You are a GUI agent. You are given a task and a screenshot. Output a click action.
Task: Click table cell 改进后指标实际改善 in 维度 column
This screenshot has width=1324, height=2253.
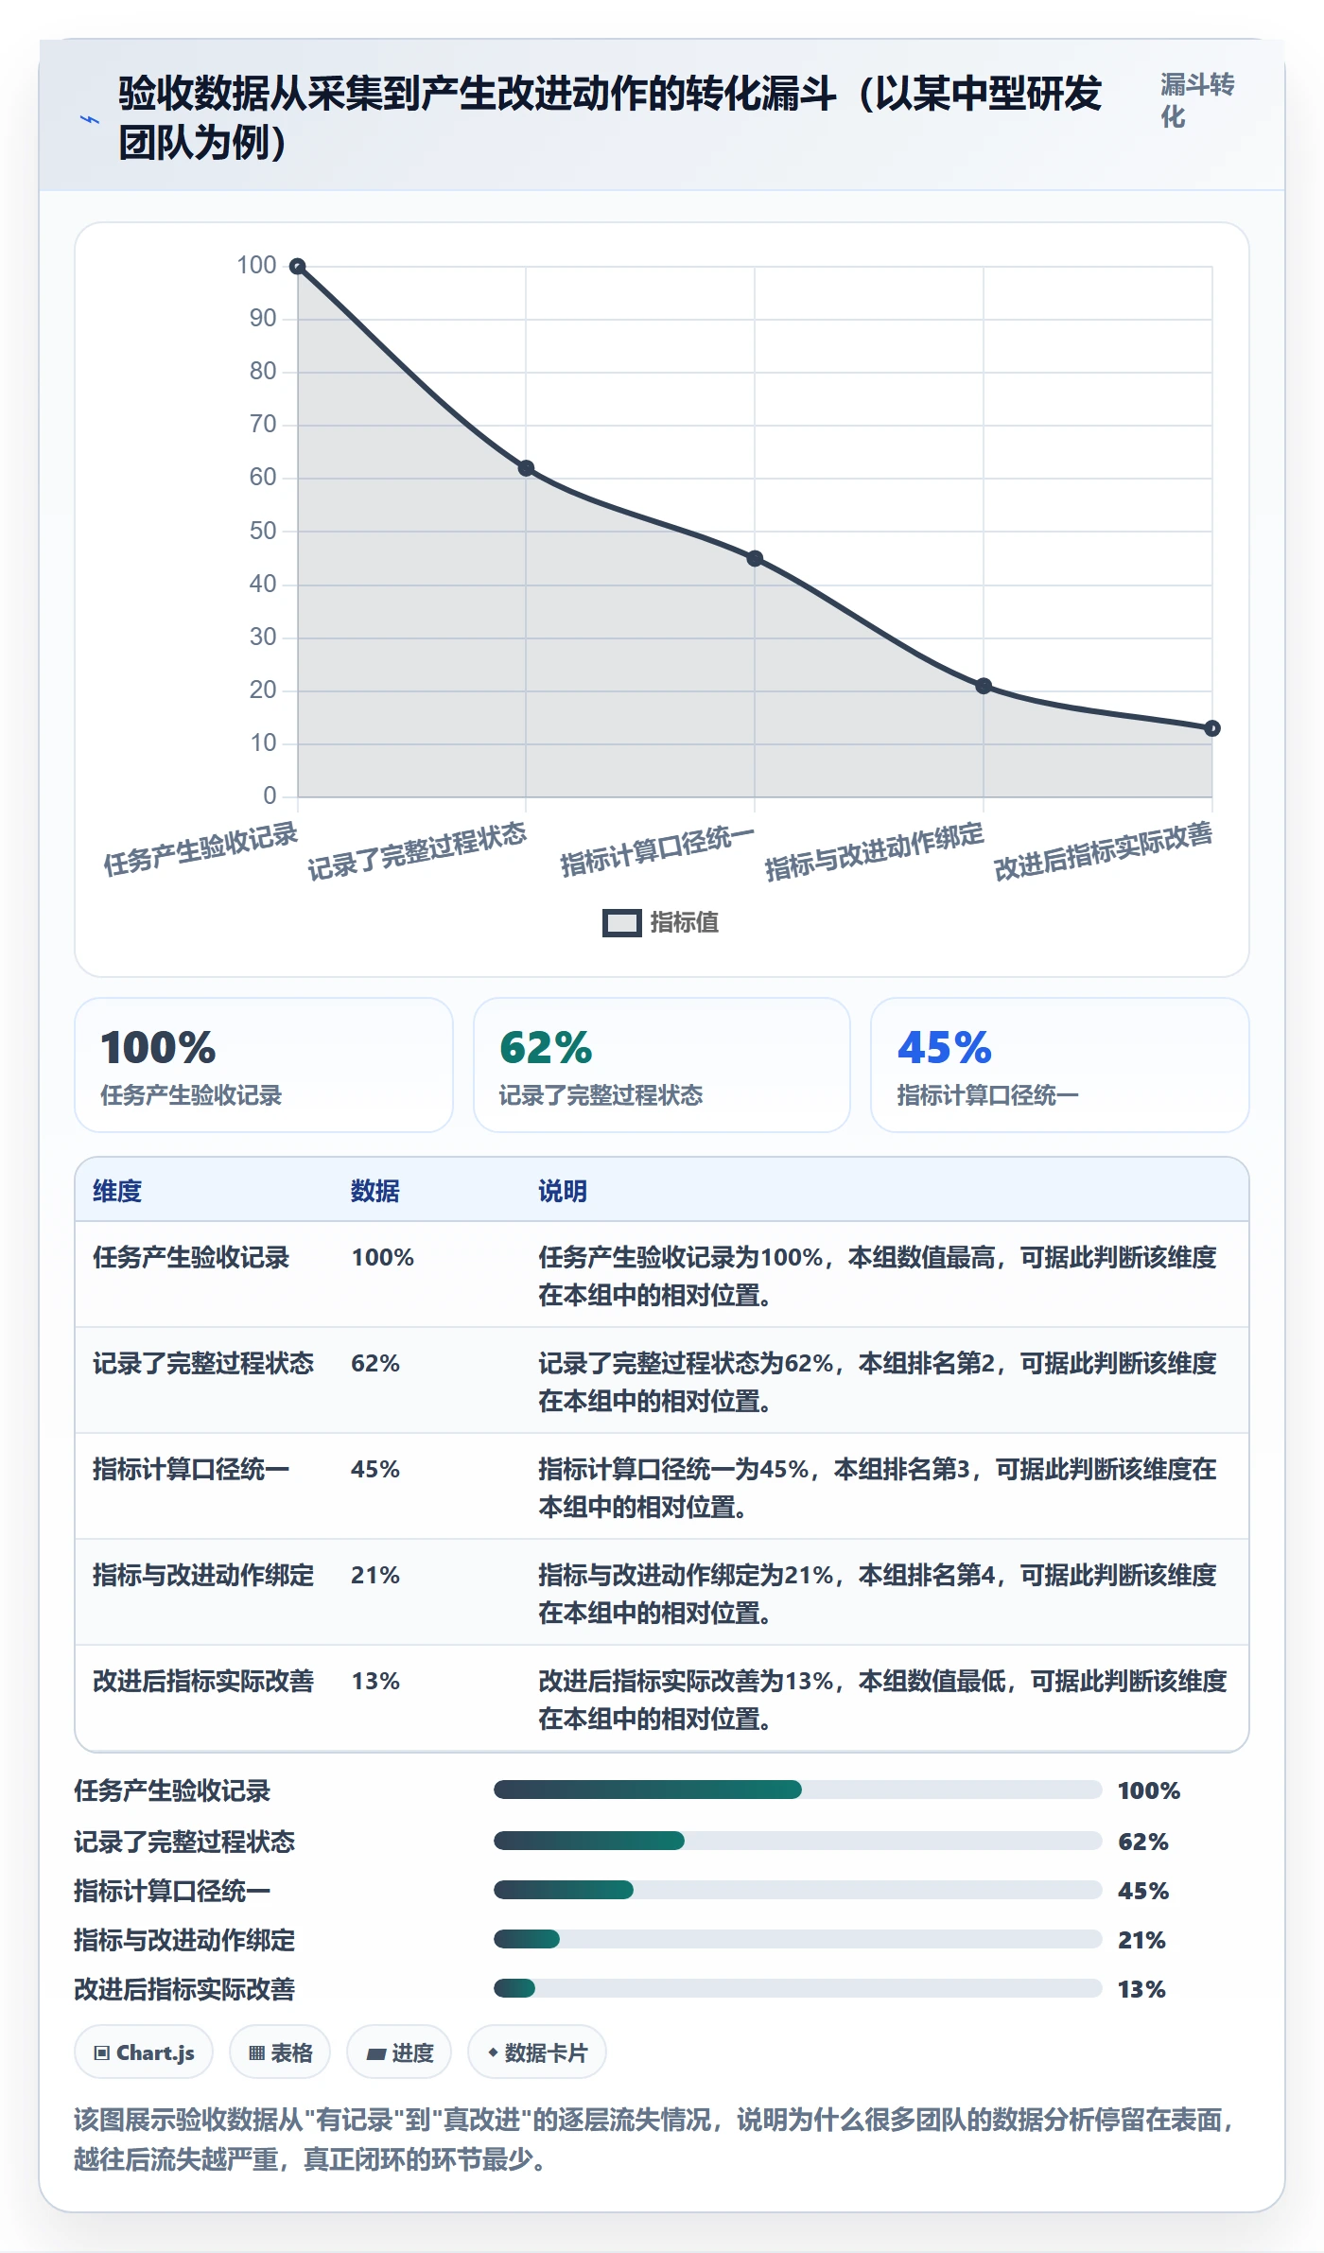203,1681
